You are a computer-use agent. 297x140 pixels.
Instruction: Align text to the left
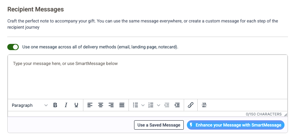(x=90, y=105)
